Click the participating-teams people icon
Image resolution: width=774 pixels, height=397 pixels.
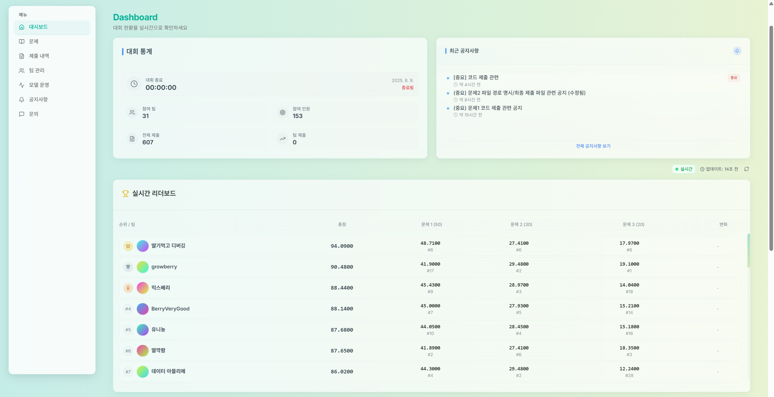coord(132,113)
